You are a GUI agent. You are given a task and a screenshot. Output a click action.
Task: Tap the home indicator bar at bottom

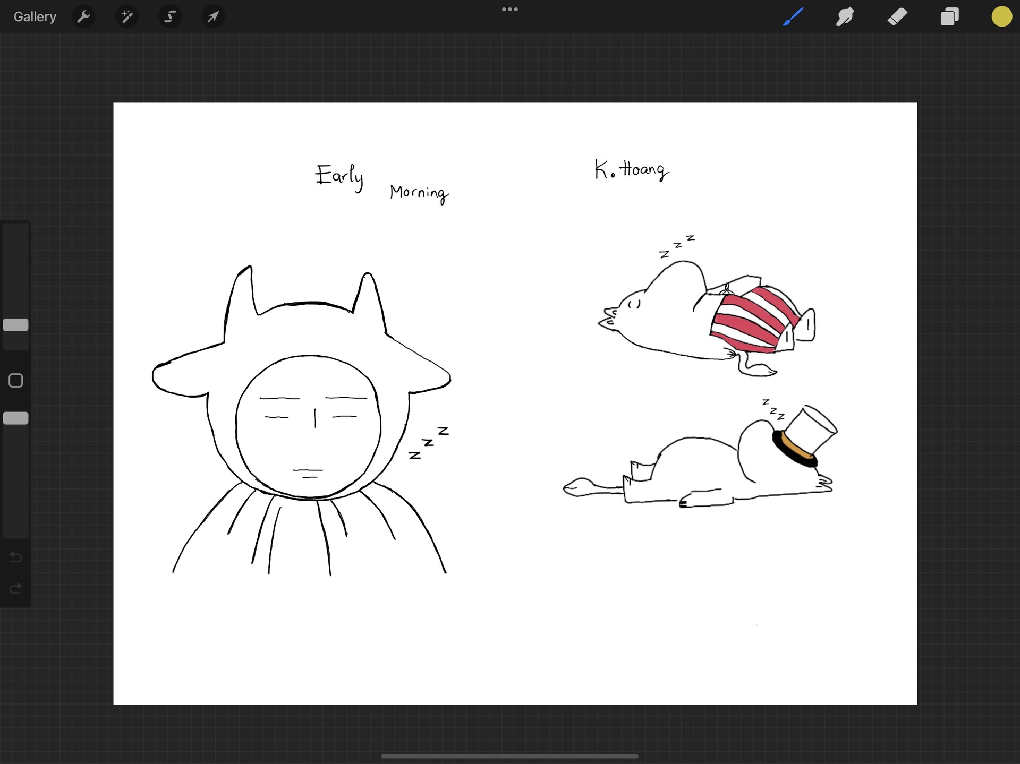[509, 756]
